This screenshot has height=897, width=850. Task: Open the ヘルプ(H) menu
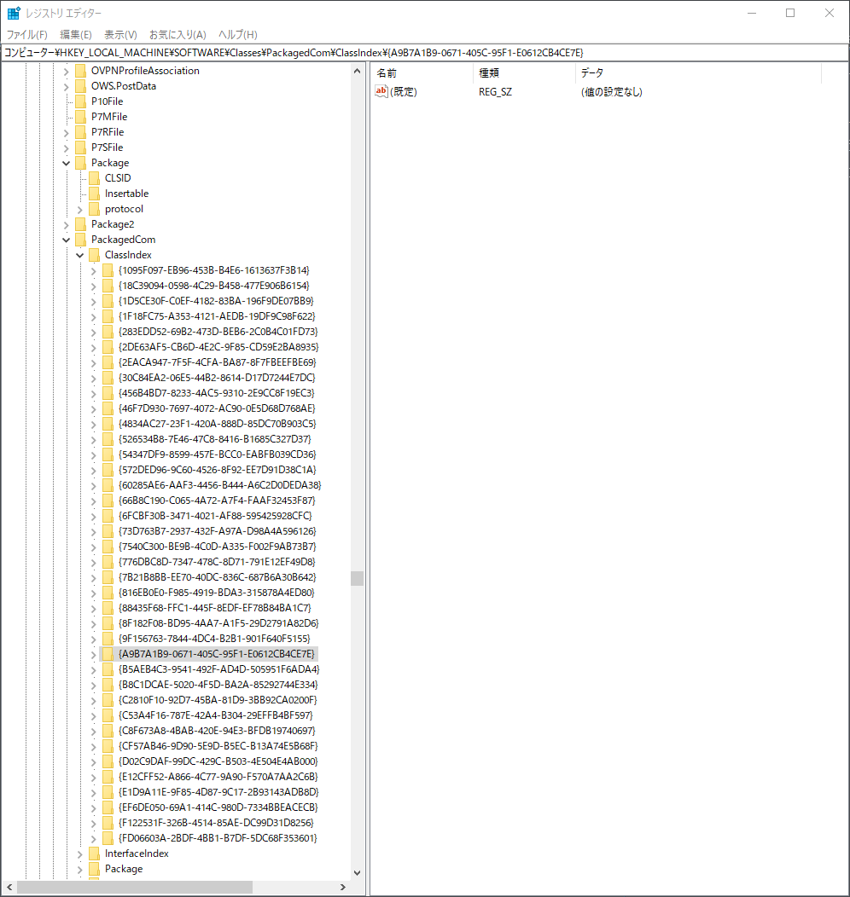click(x=237, y=35)
